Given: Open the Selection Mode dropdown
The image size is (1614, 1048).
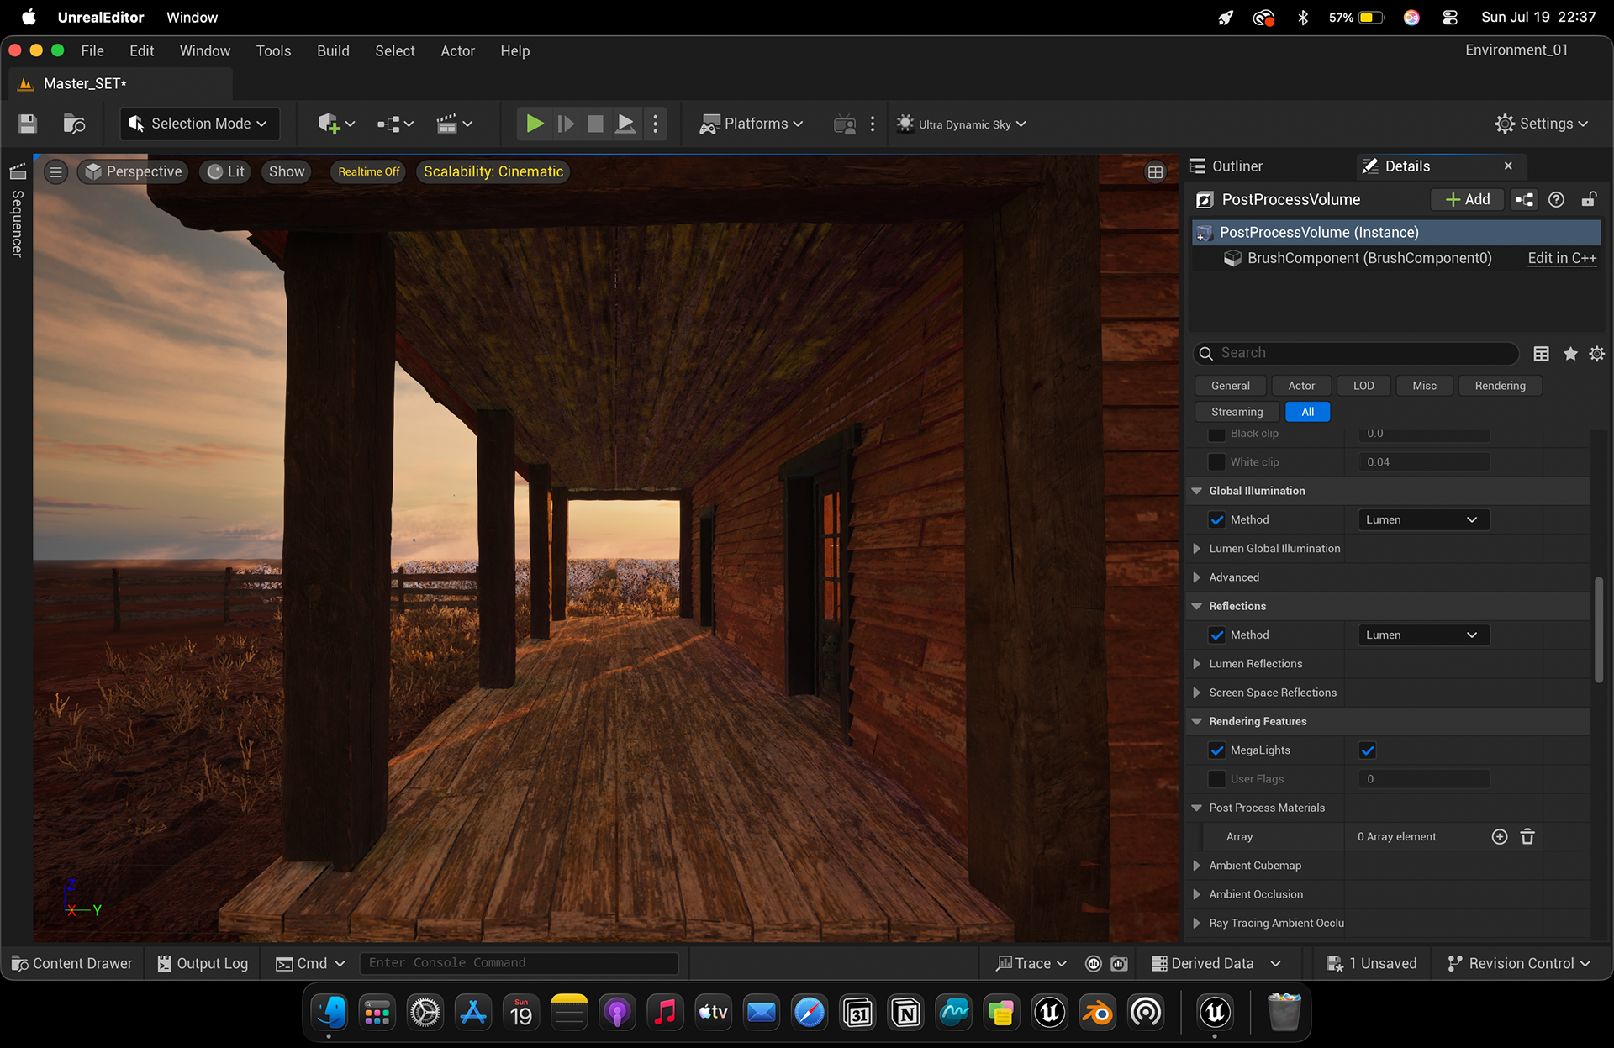Looking at the screenshot, I should 199,124.
